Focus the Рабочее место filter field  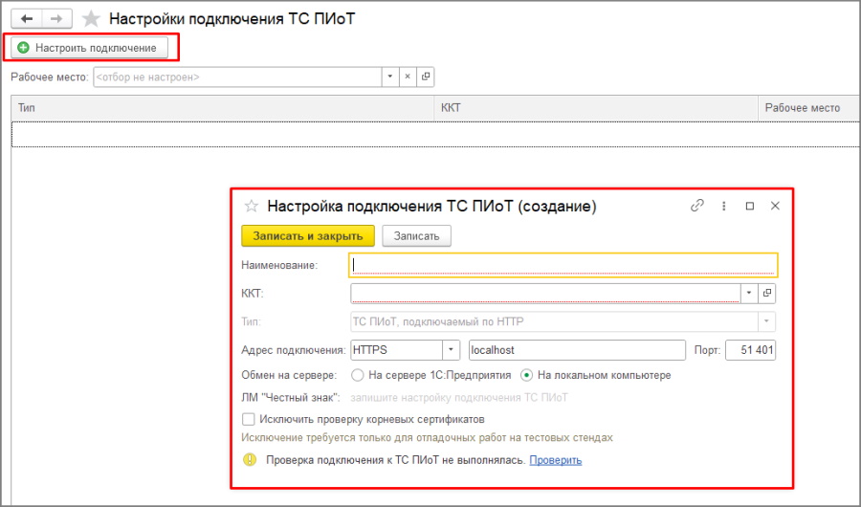(x=237, y=77)
